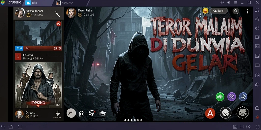The image size is (261, 130).
Task: Click the brain-shaped icon in right sidebar
Action: point(257,28)
